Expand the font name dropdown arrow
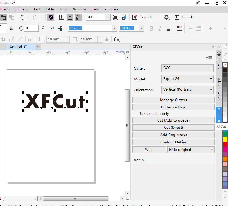Image resolution: width=228 pixels, height=206 pixels. (x=115, y=28)
